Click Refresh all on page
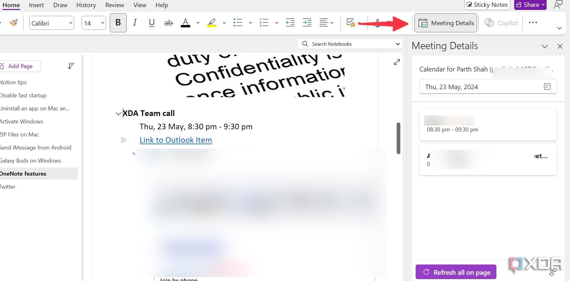This screenshot has width=570, height=281. pos(456,272)
